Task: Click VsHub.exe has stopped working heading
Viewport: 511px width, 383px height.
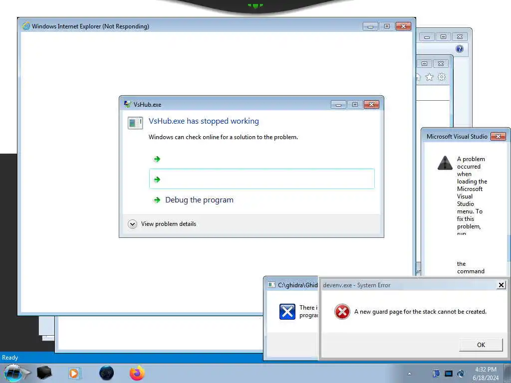Action: (204, 121)
